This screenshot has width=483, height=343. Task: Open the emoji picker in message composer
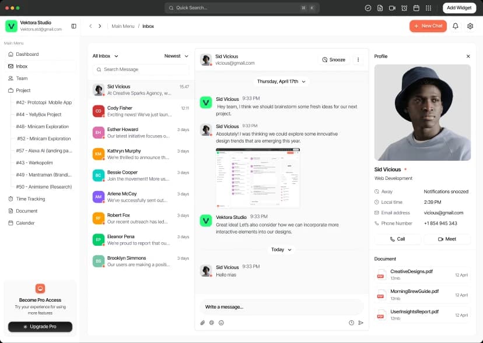pos(221,323)
